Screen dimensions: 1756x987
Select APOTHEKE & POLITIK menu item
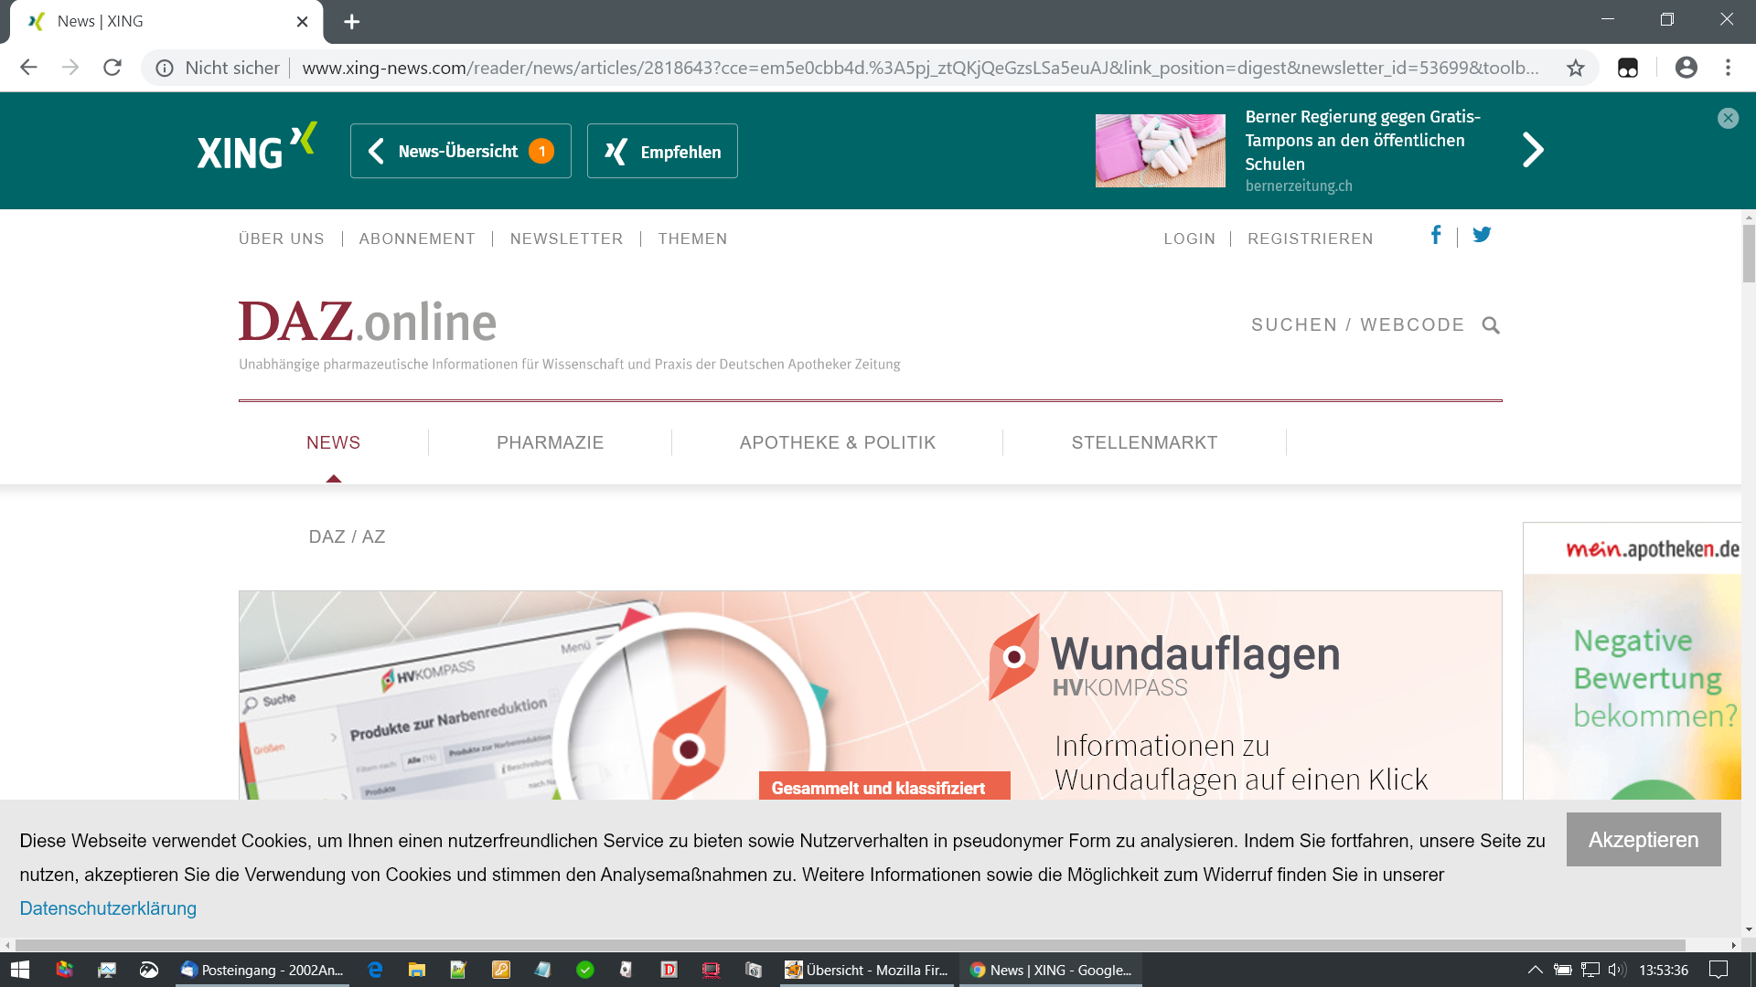(x=837, y=442)
